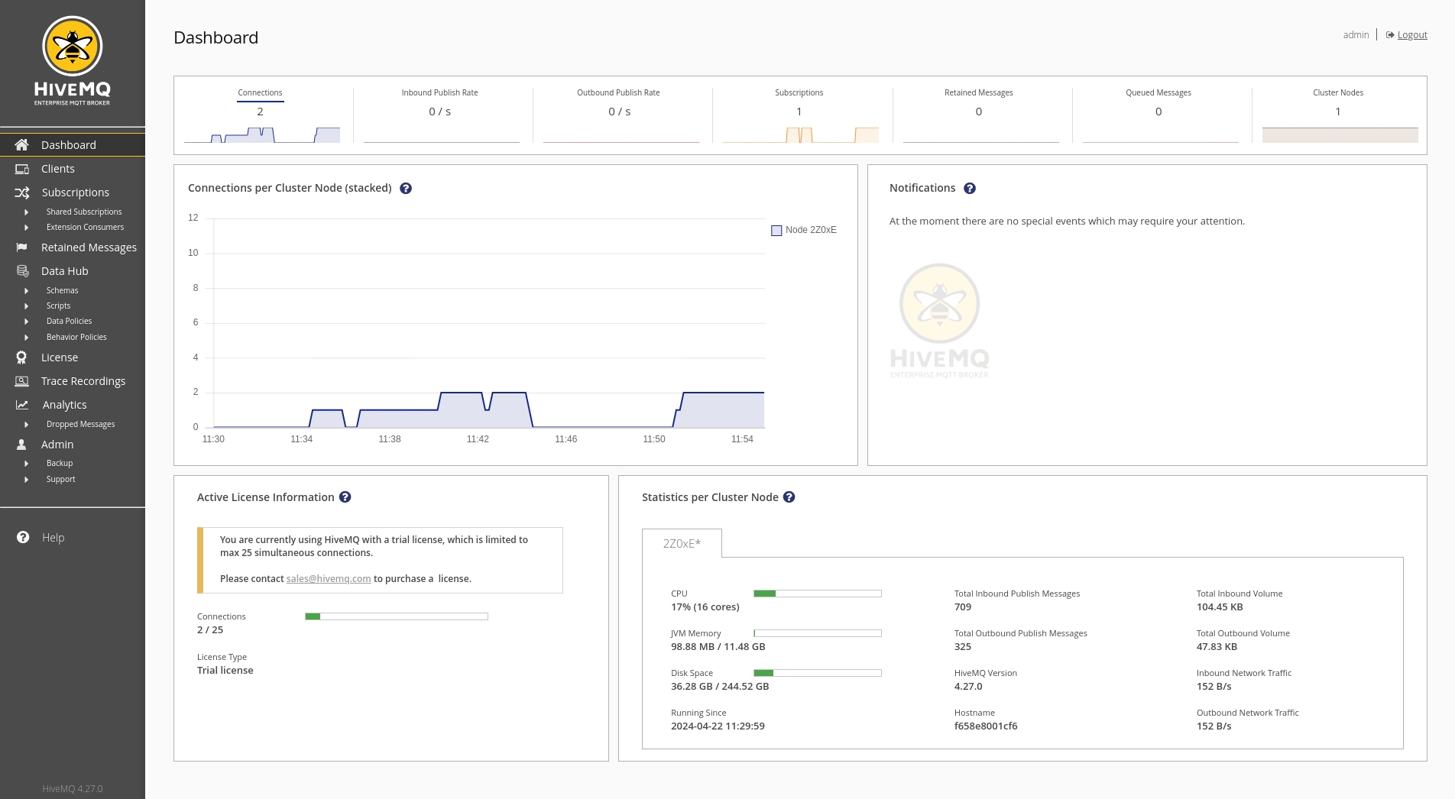The image size is (1455, 799).
Task: Expand the Schemas arrow in sidebar
Action: pyautogui.click(x=27, y=291)
